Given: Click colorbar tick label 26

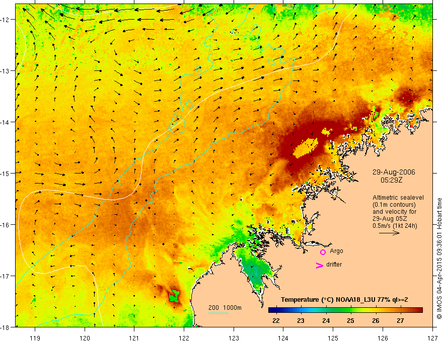Looking at the screenshot, I should pyautogui.click(x=376, y=320).
